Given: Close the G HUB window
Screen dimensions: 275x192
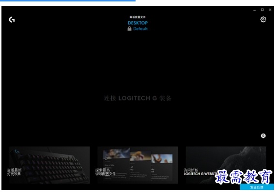Looking at the screenshot, I should tap(270, 10).
